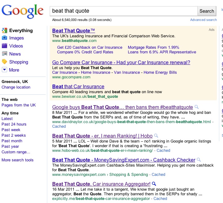Open Cached link for davidnaylor result
Viewport: 223px width, 203px height.
tap(59, 126)
